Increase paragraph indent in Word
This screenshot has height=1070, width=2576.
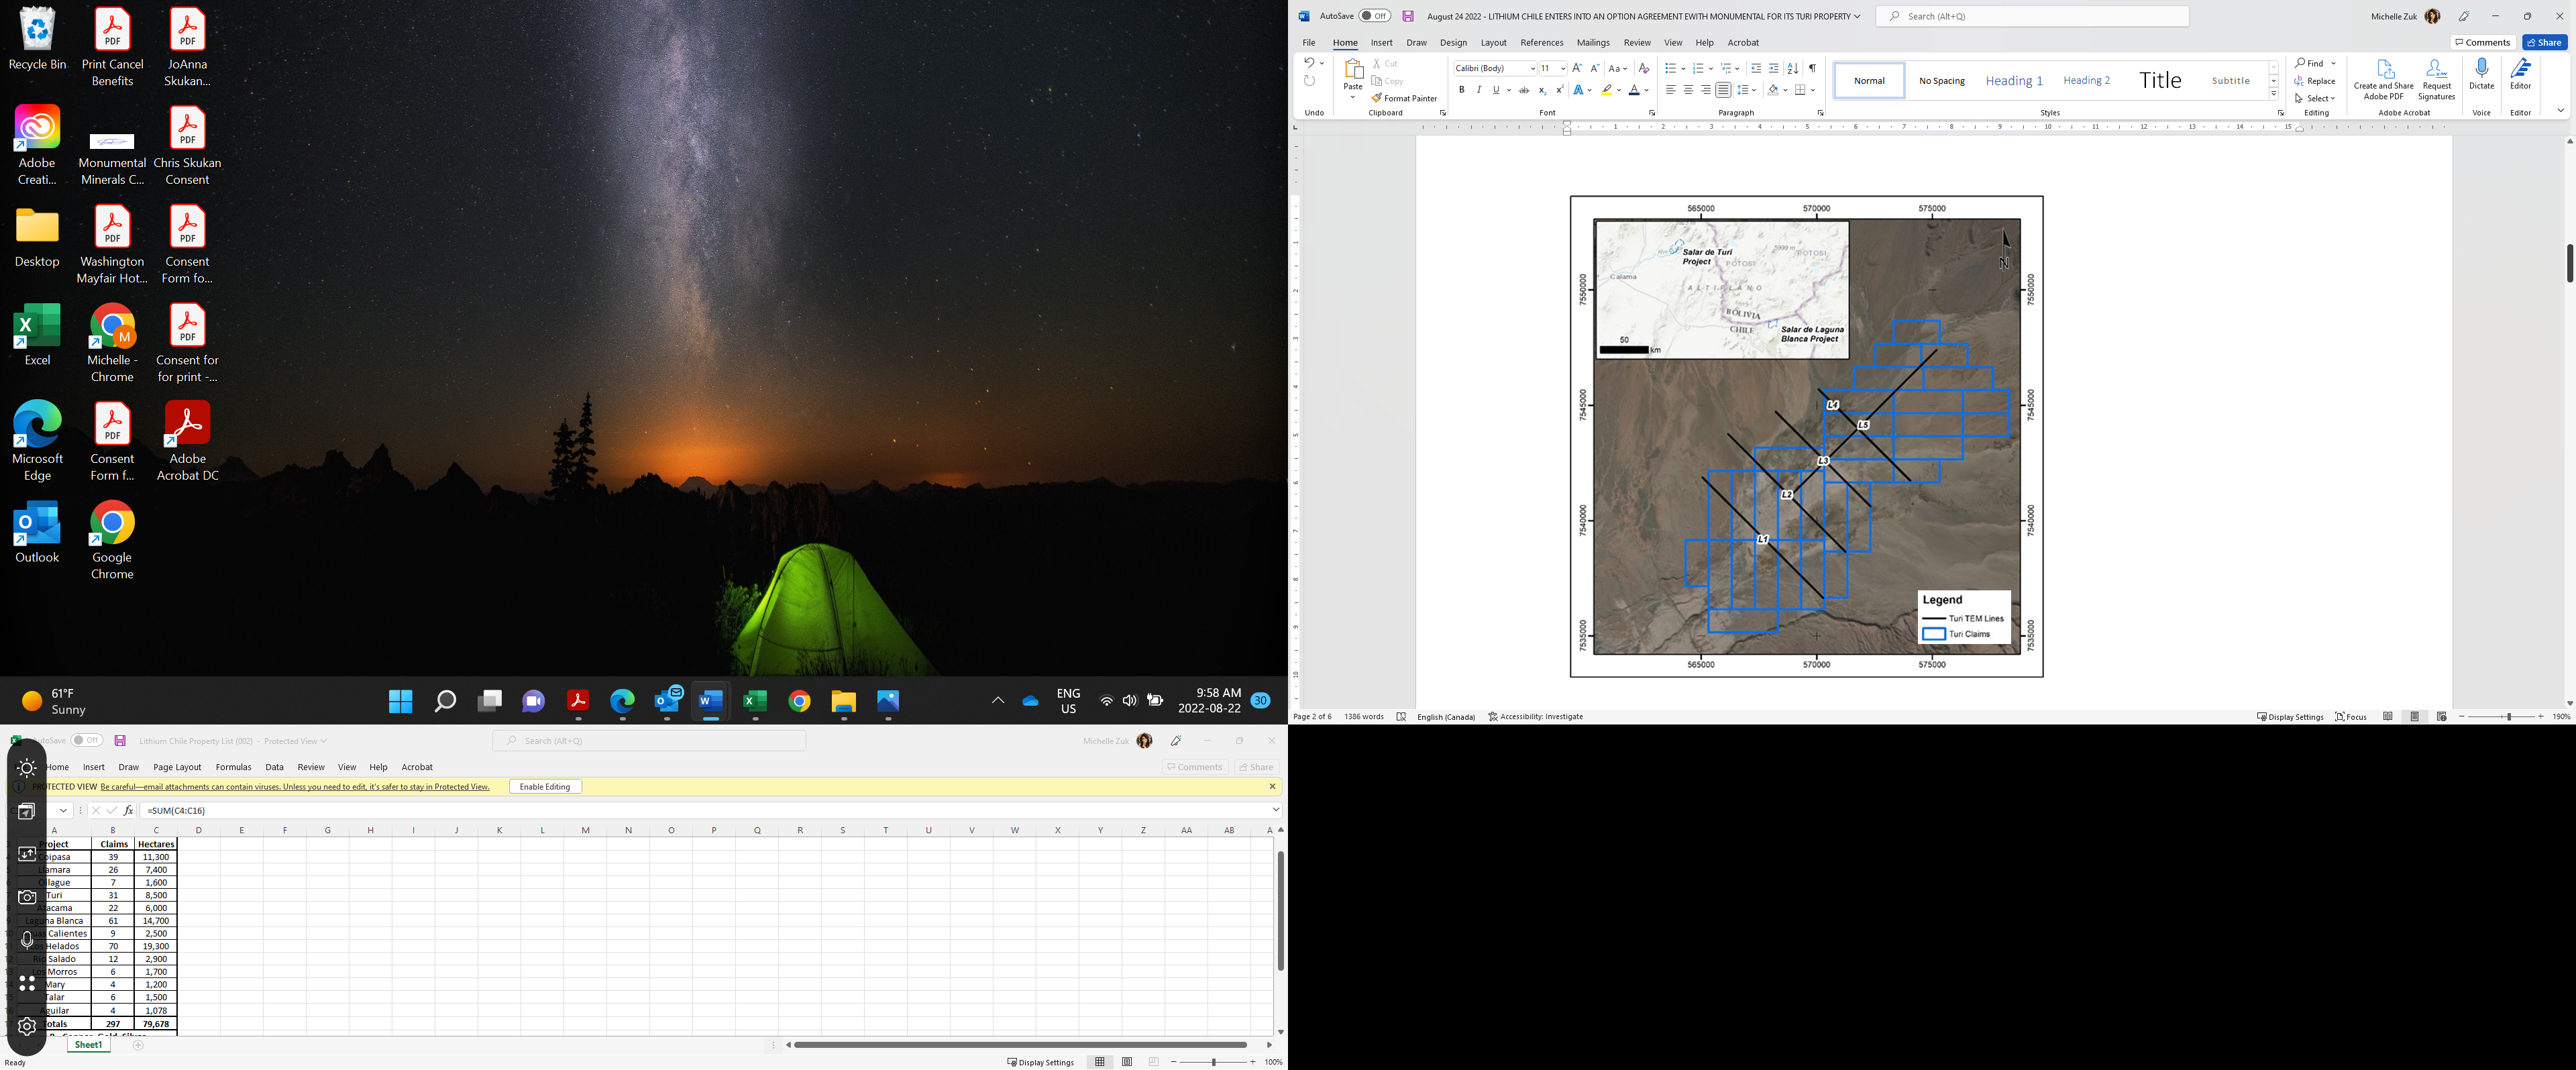coord(1774,68)
